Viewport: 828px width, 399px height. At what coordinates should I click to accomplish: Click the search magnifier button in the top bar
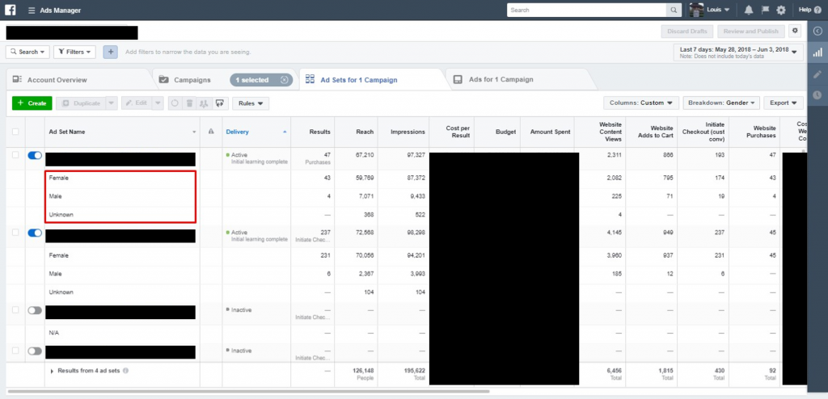(674, 10)
